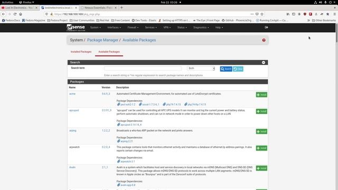Install the Avahi package

[261, 168]
